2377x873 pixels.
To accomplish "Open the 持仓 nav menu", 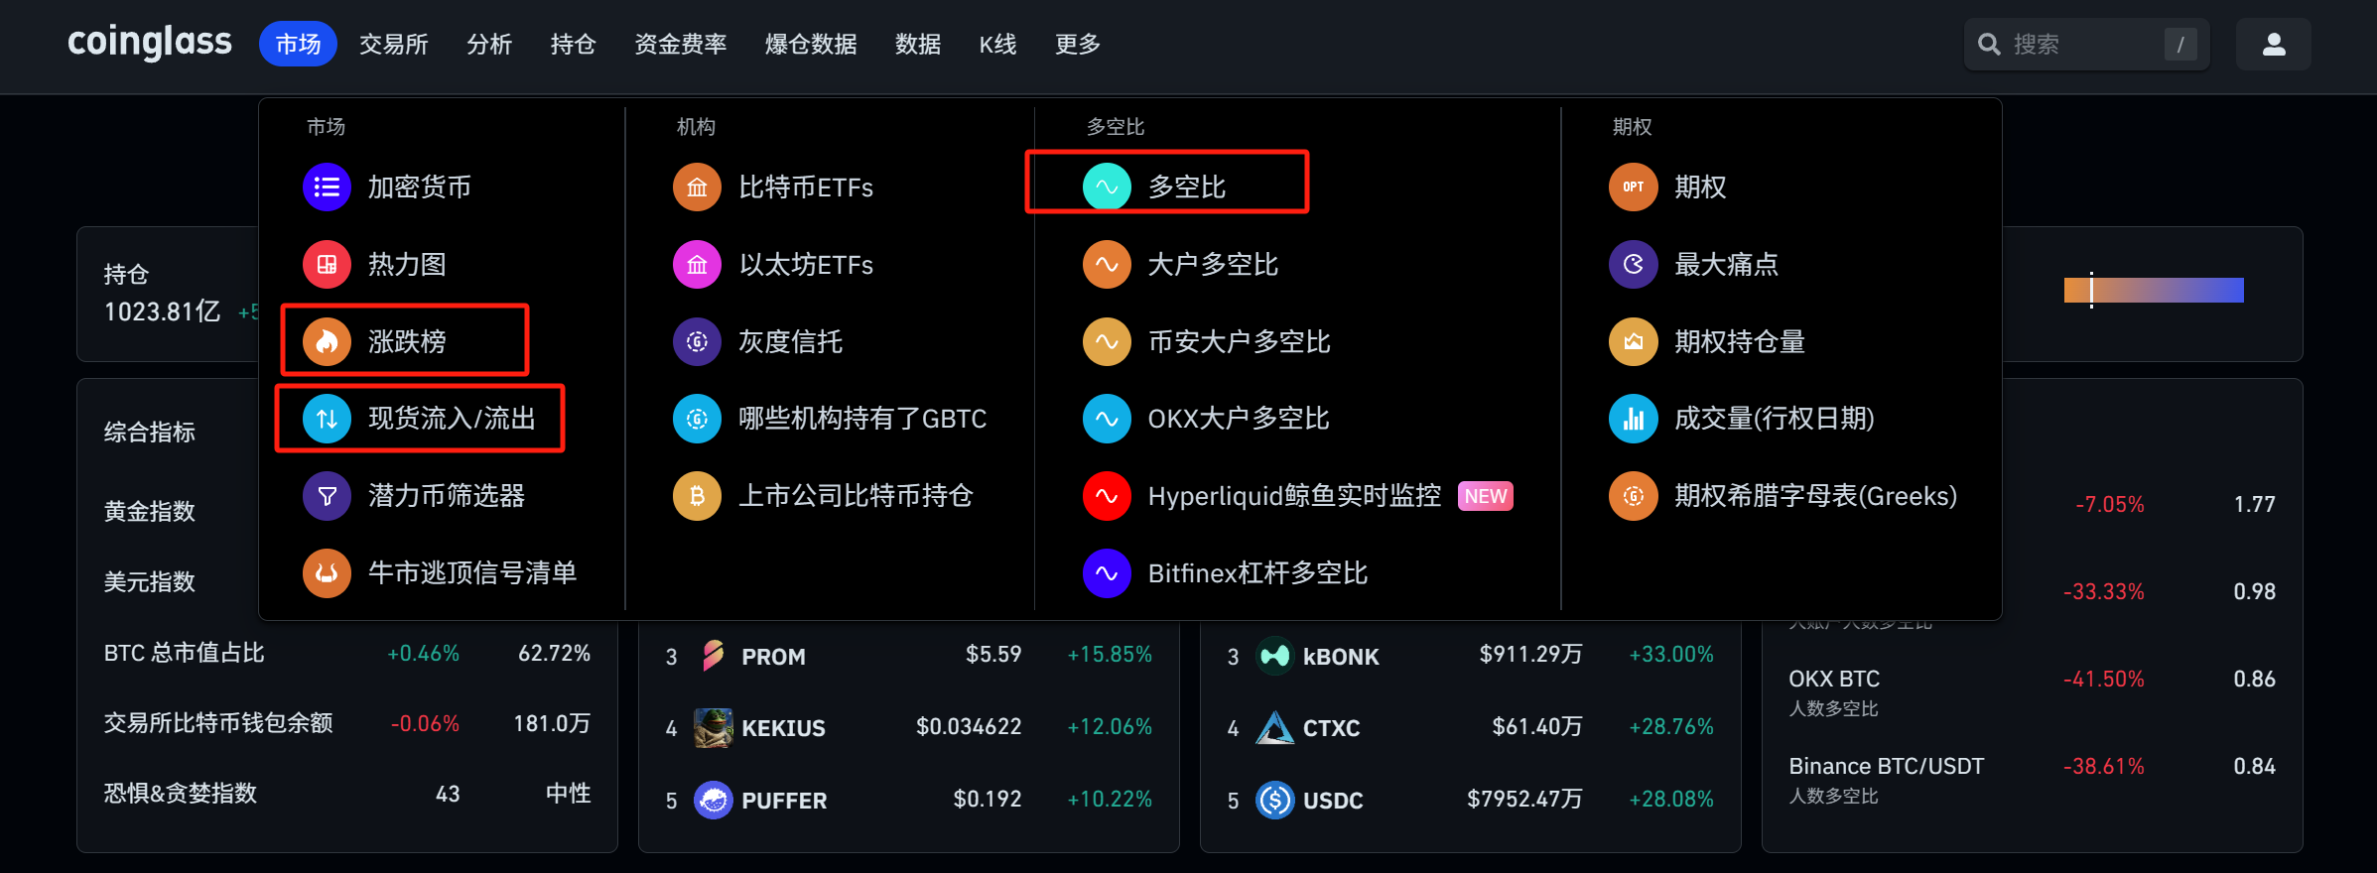I will 573,45.
